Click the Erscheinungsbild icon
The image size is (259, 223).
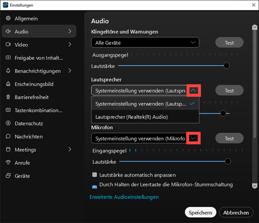point(8,84)
